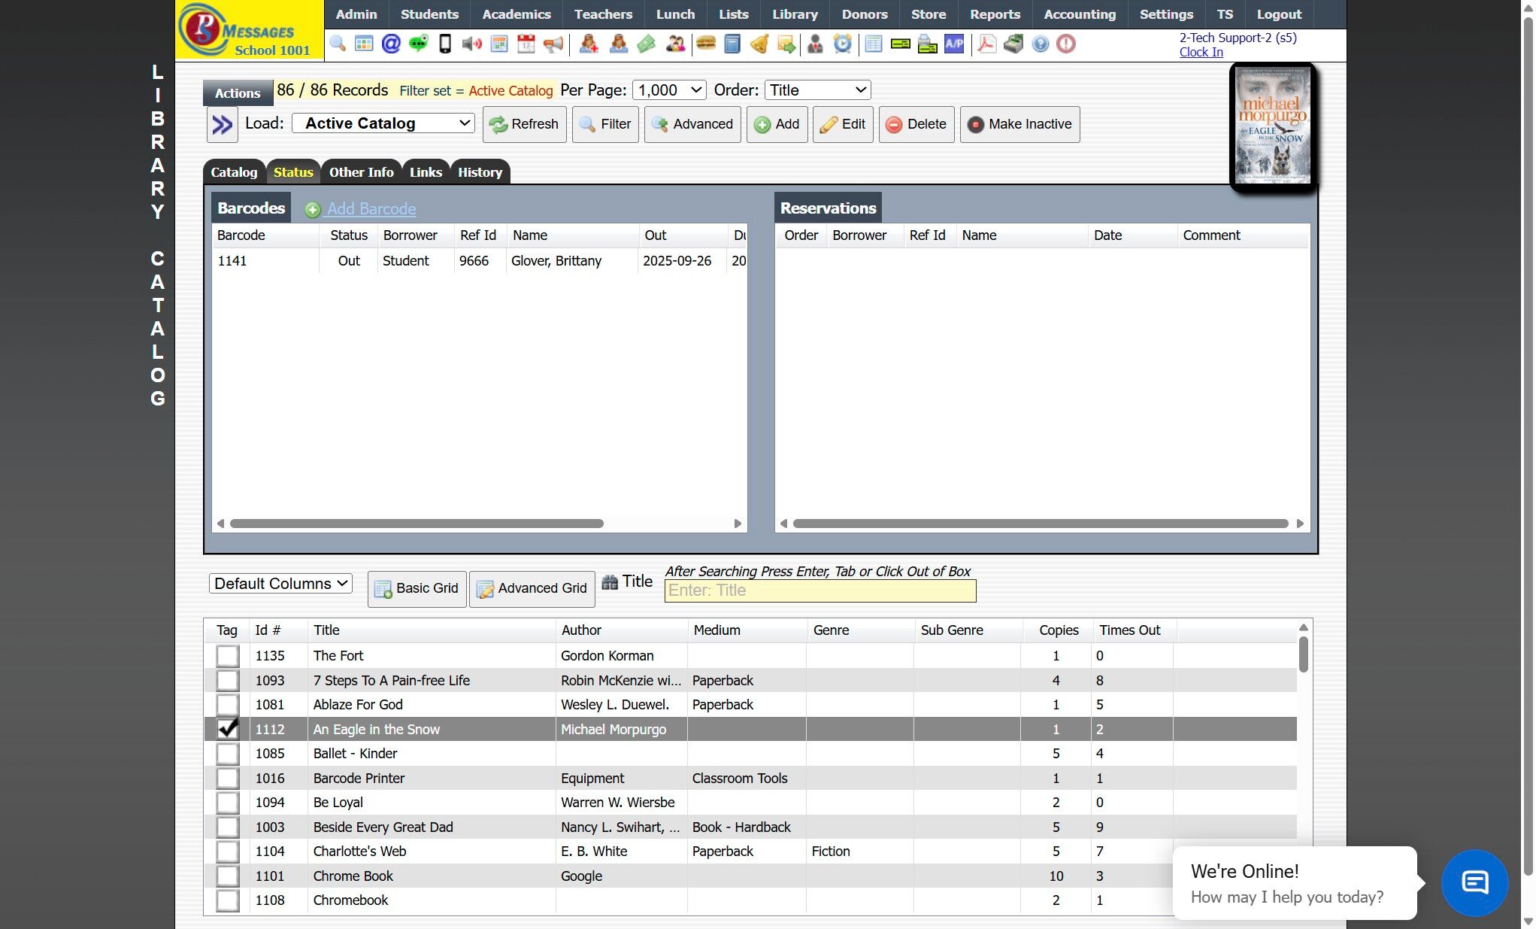Click the Add Barcode link
Image resolution: width=1536 pixels, height=929 pixels.
(x=371, y=209)
